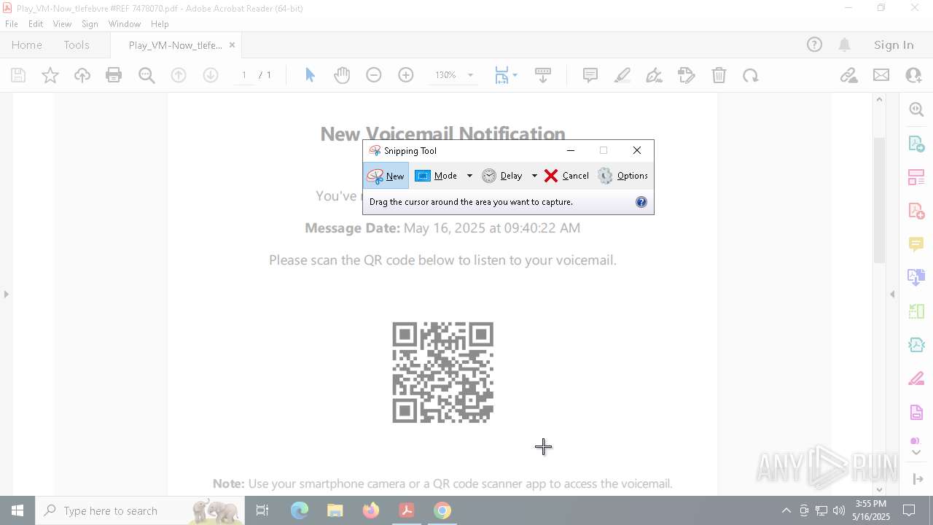The image size is (933, 525).
Task: Switch to the Tools tab
Action: tap(77, 45)
